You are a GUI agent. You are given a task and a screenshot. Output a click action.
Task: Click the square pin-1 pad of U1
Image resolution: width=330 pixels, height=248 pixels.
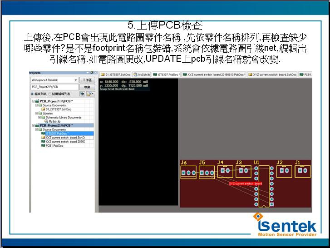coord(272,204)
